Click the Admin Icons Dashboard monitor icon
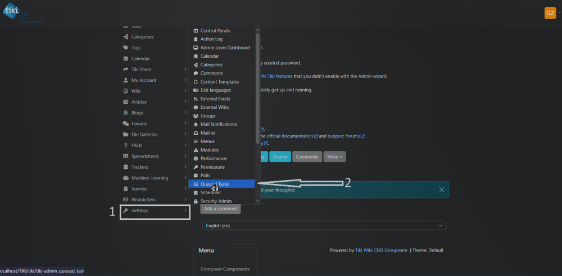 196,48
